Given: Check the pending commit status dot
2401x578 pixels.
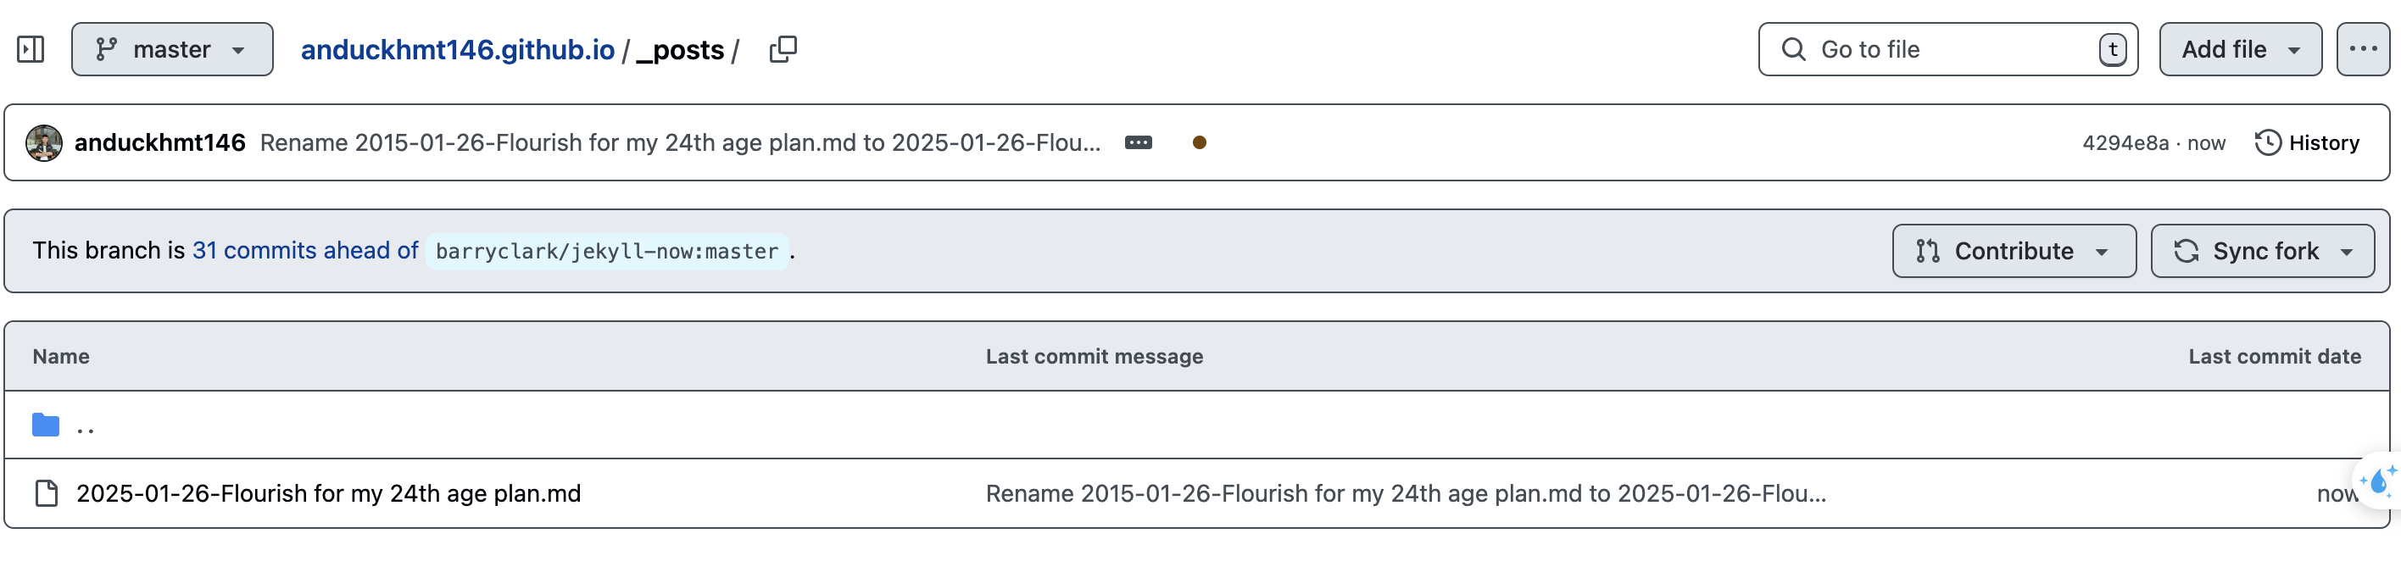Looking at the screenshot, I should coord(1199,142).
